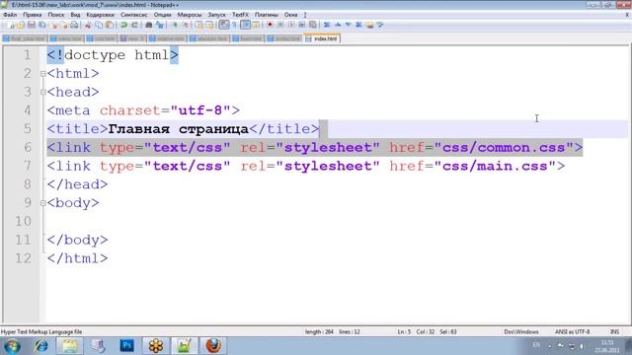Click 'Hyper Text Markup Language file' status text

click(x=41, y=332)
